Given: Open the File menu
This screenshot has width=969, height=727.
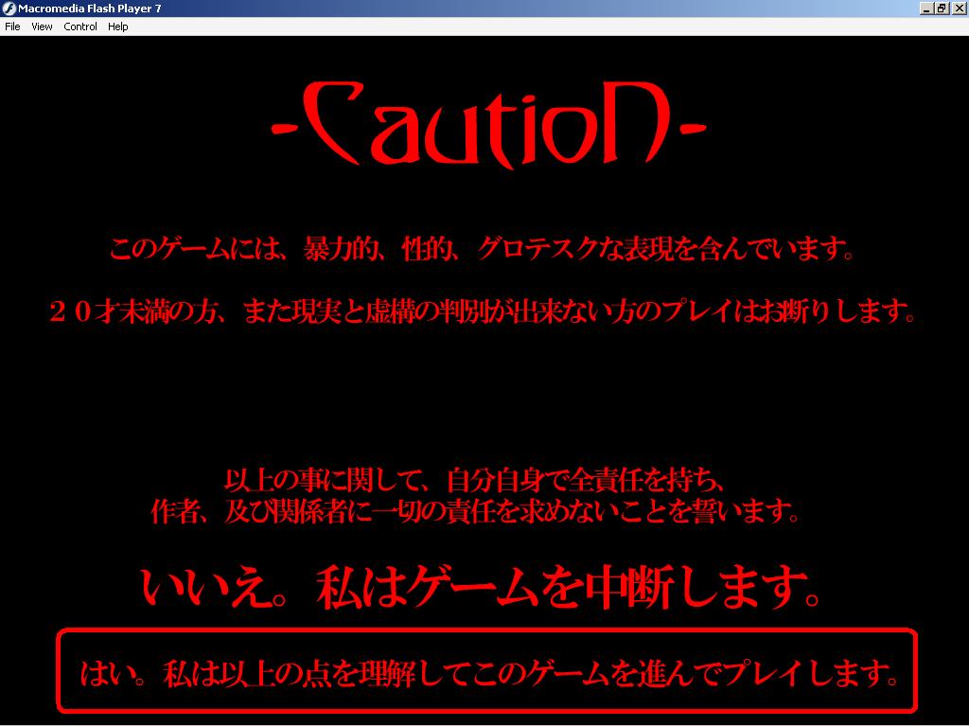Looking at the screenshot, I should tap(12, 27).
